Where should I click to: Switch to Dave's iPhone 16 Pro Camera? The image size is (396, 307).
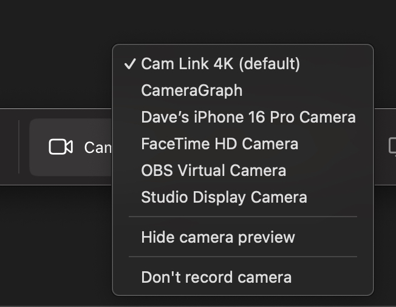click(x=248, y=117)
